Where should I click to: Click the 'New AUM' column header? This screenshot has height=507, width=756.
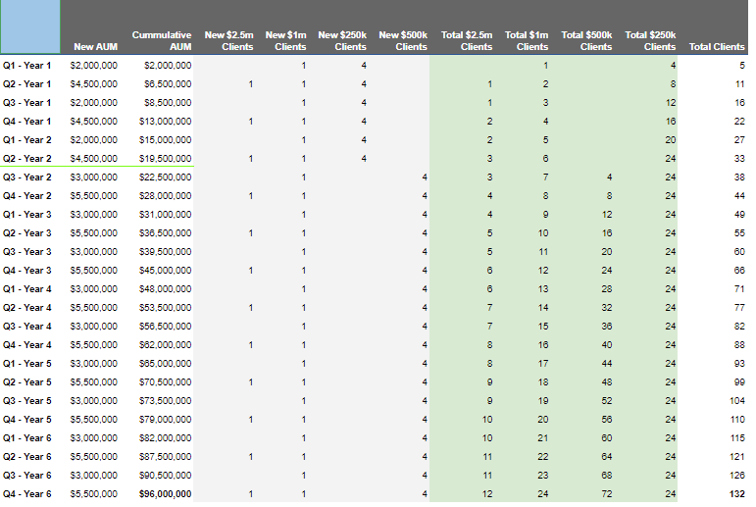95,47
